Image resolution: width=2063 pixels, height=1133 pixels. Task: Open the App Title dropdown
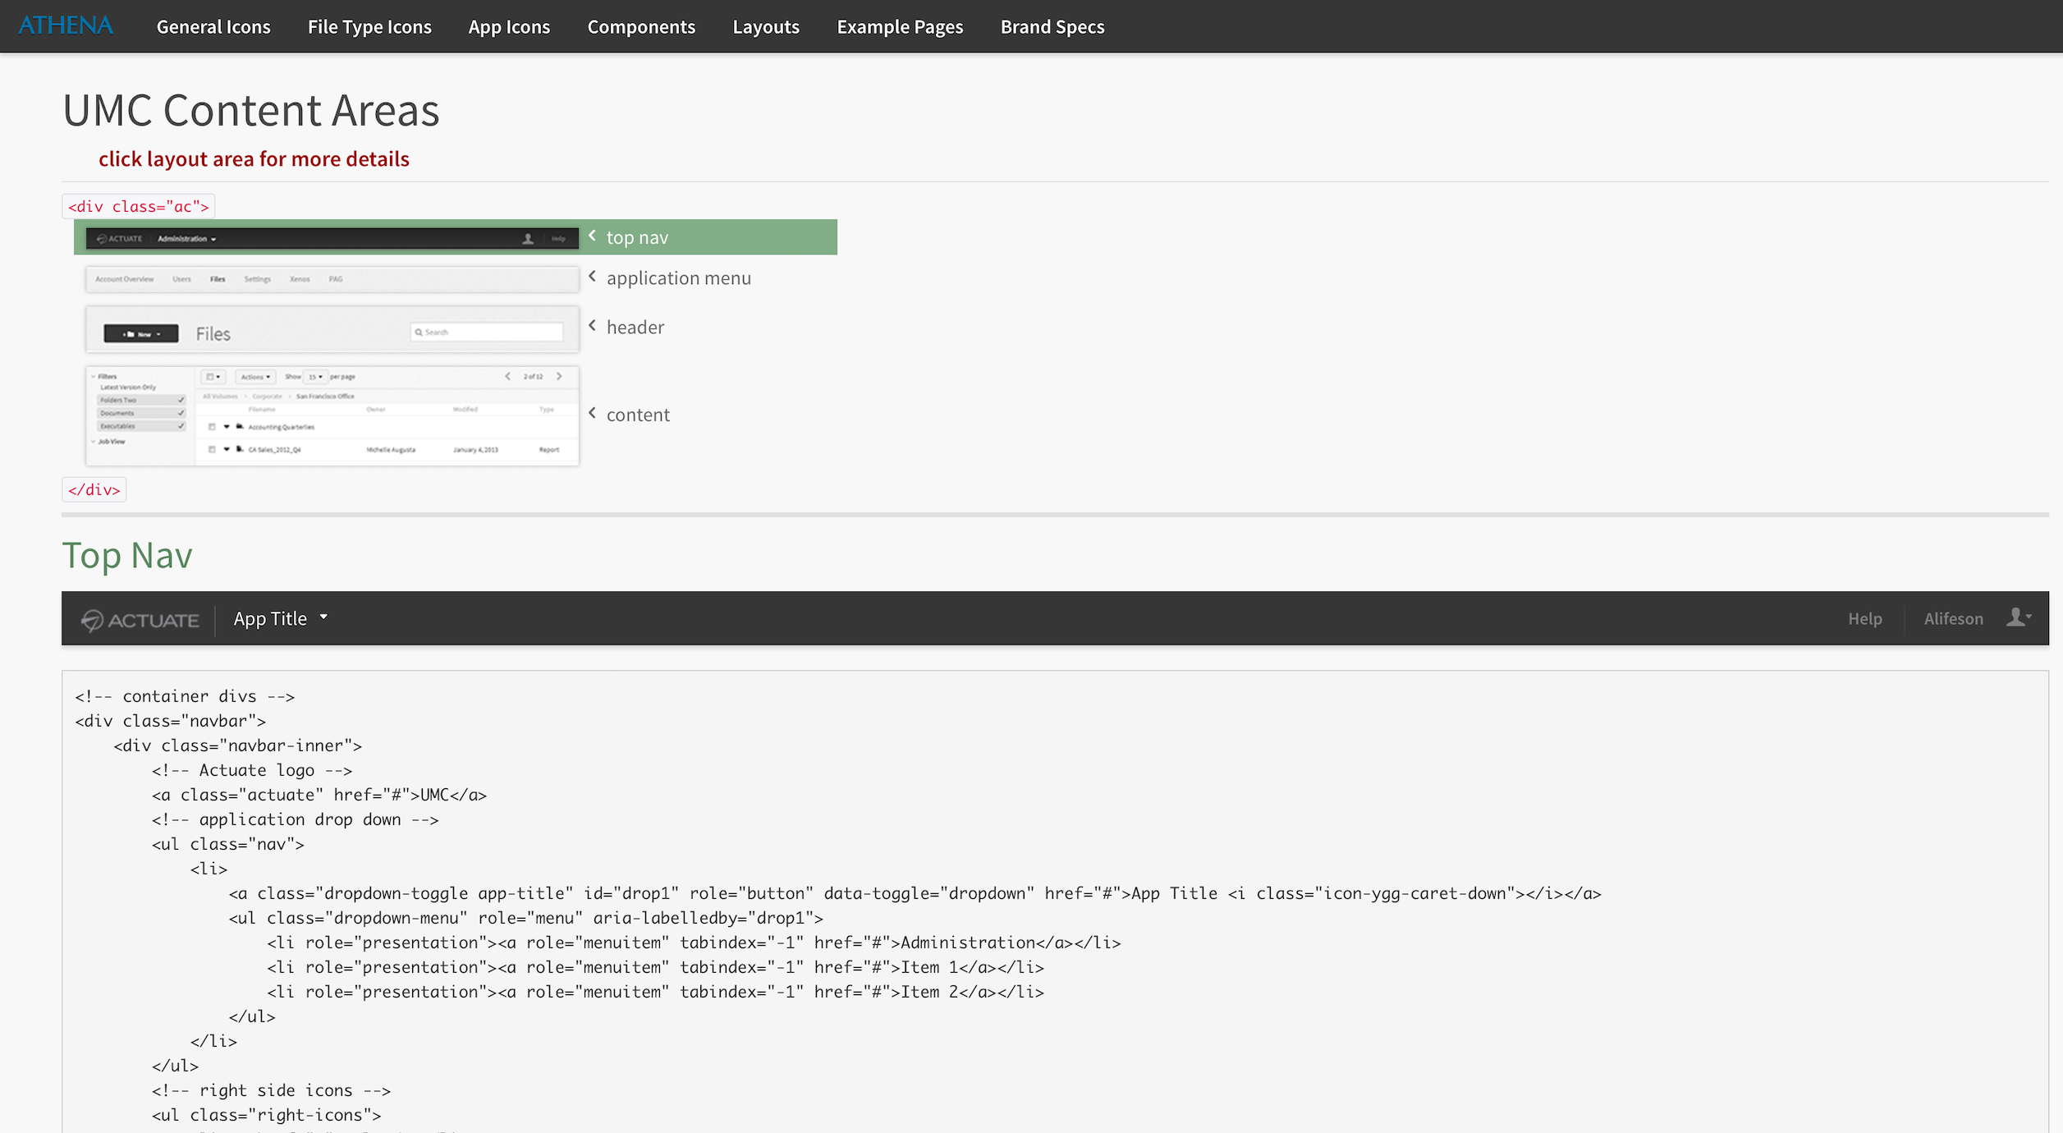point(280,619)
